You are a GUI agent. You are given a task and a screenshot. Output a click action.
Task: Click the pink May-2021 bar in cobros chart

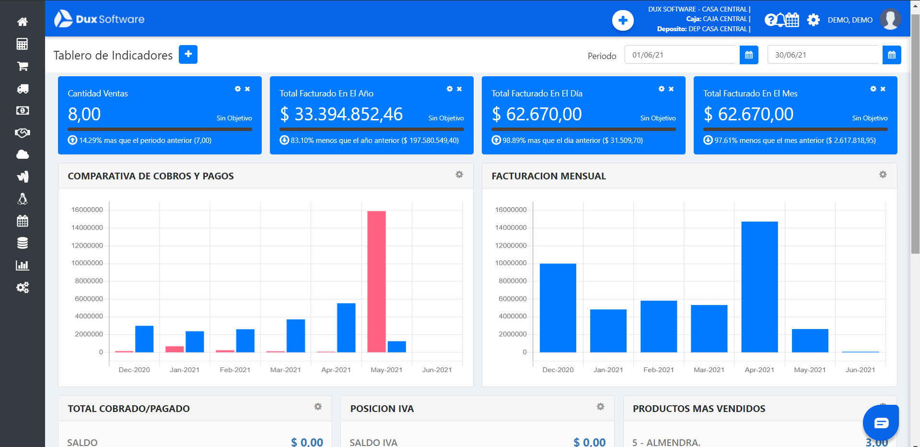click(376, 282)
